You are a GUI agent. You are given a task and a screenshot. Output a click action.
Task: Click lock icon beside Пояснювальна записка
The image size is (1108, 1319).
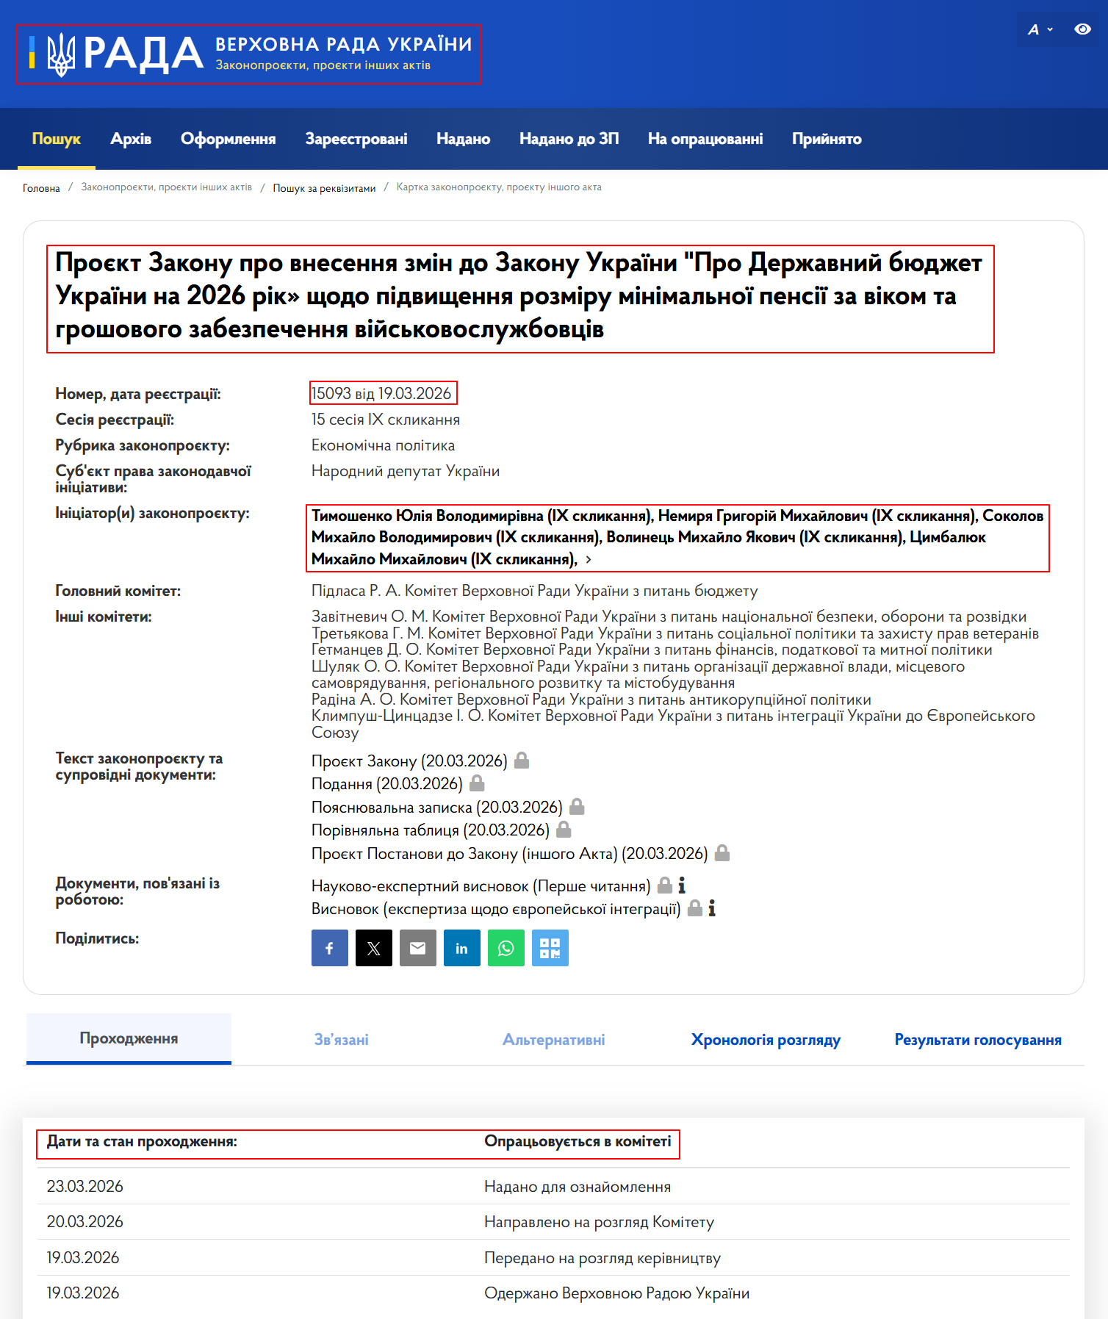[577, 806]
